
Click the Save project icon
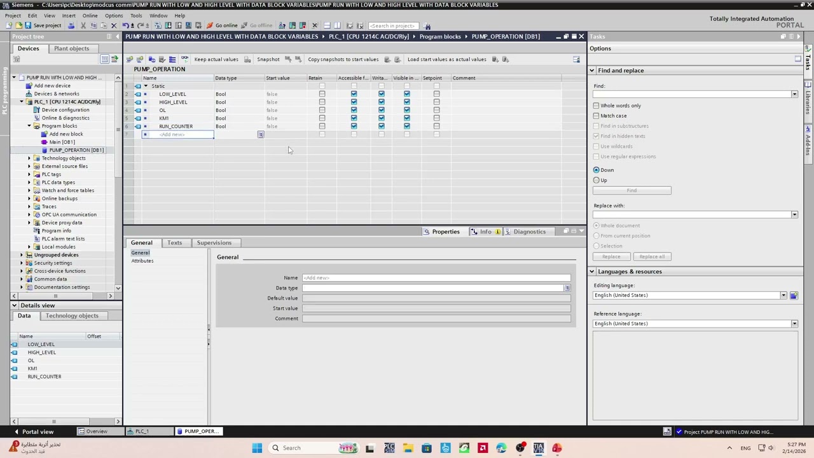28,25
